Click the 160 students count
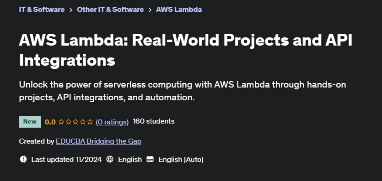This screenshot has height=181, width=382. [153, 121]
